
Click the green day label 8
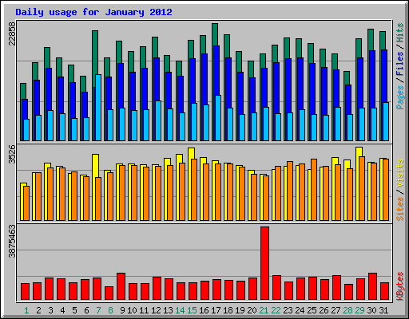pos(110,310)
